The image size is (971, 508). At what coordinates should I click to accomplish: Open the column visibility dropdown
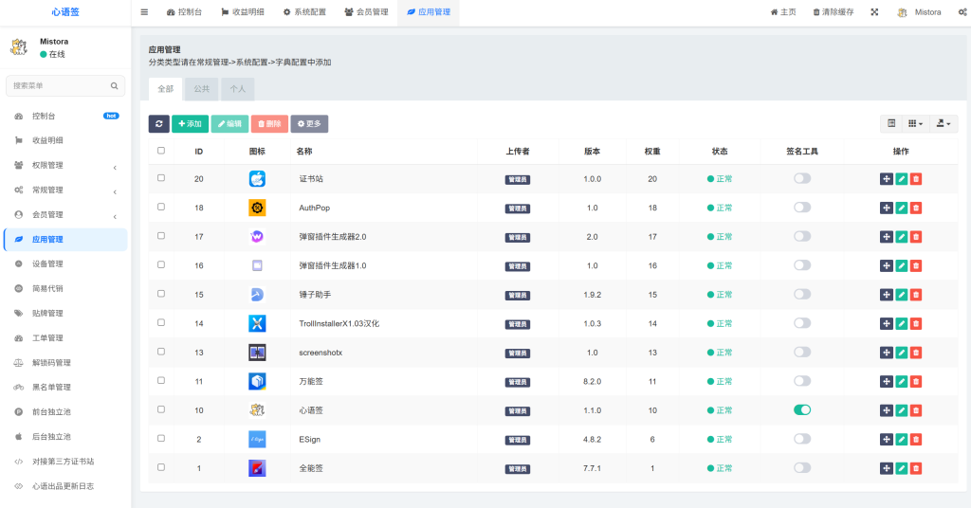click(x=915, y=123)
